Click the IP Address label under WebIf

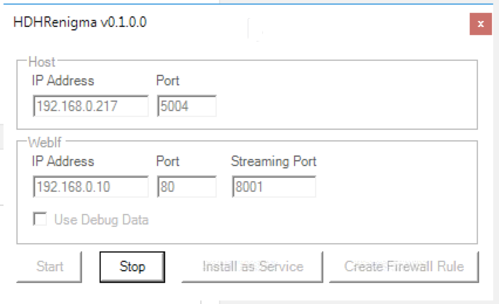pos(63,161)
